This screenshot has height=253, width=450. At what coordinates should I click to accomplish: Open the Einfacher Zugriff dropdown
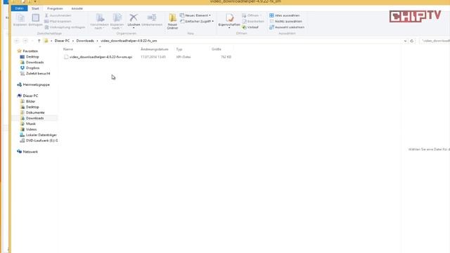(x=197, y=21)
